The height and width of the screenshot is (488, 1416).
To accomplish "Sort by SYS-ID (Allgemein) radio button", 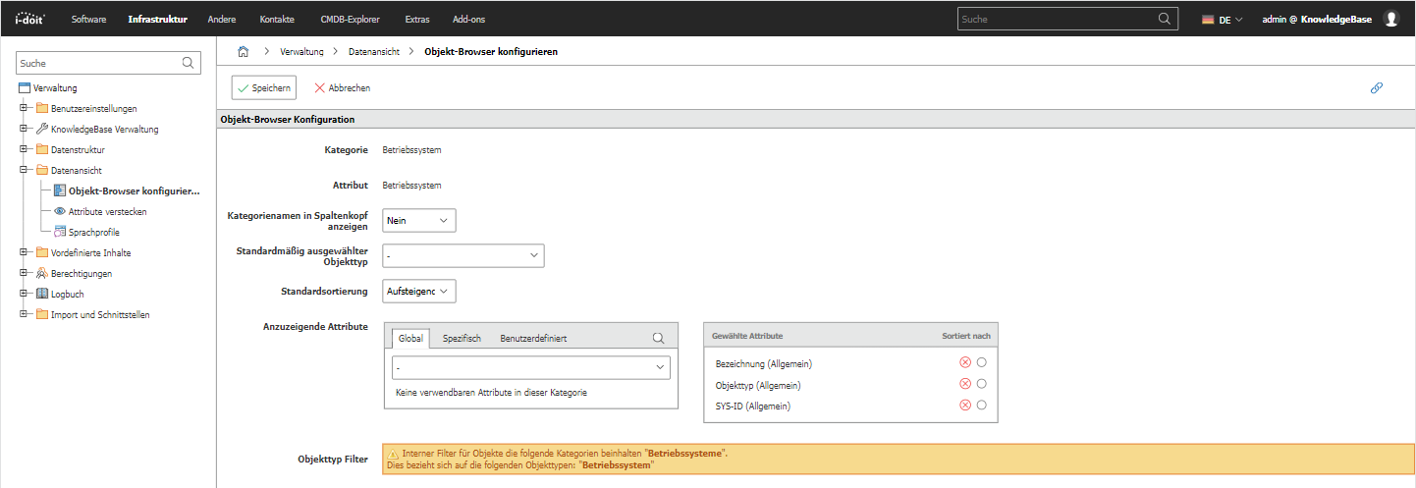I will (x=981, y=405).
